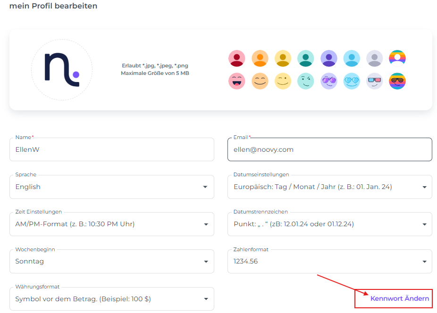This screenshot has width=437, height=313.
Task: Open the Wochenbeginn dropdown
Action: tap(111, 262)
